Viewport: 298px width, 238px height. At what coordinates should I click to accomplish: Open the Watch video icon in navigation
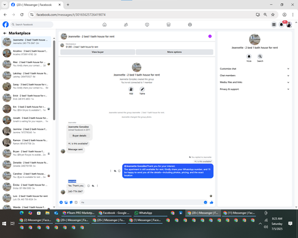pyautogui.click(x=147, y=24)
